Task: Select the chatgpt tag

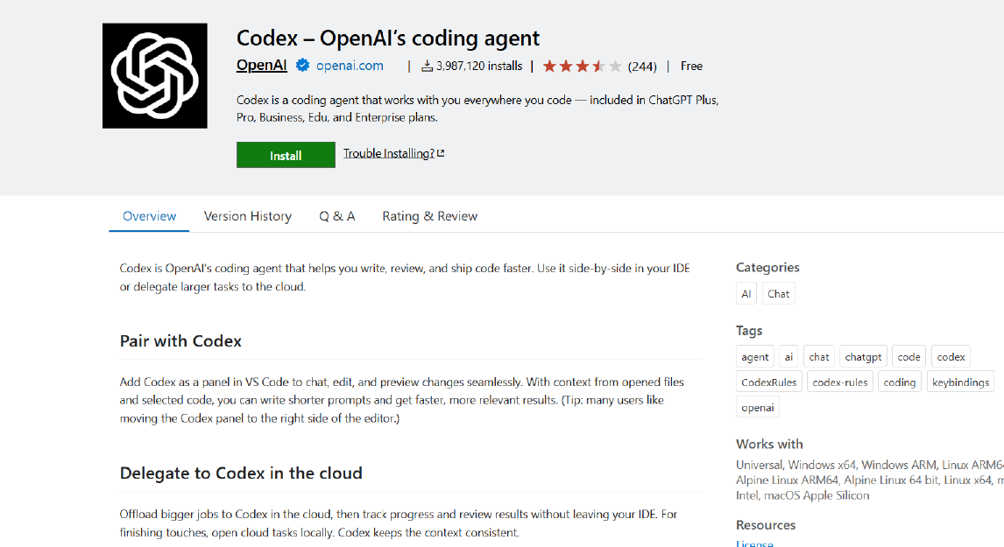Action: [863, 356]
